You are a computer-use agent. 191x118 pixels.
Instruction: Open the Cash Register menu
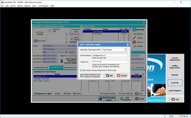click(x=44, y=6)
